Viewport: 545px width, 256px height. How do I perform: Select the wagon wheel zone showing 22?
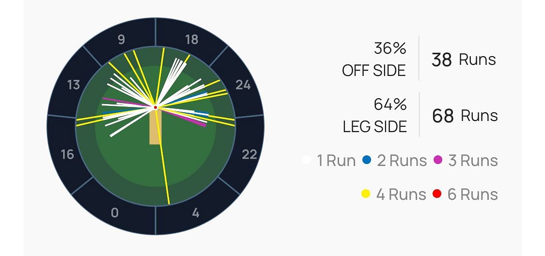[249, 154]
